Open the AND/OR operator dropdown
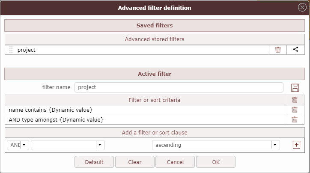Screen dimensions: 310x173 [24, 145]
